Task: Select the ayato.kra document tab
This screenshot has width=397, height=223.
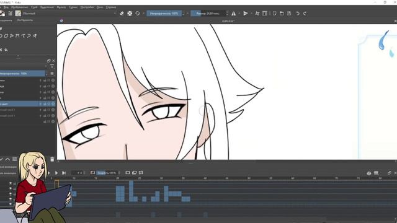Action: click(228, 21)
